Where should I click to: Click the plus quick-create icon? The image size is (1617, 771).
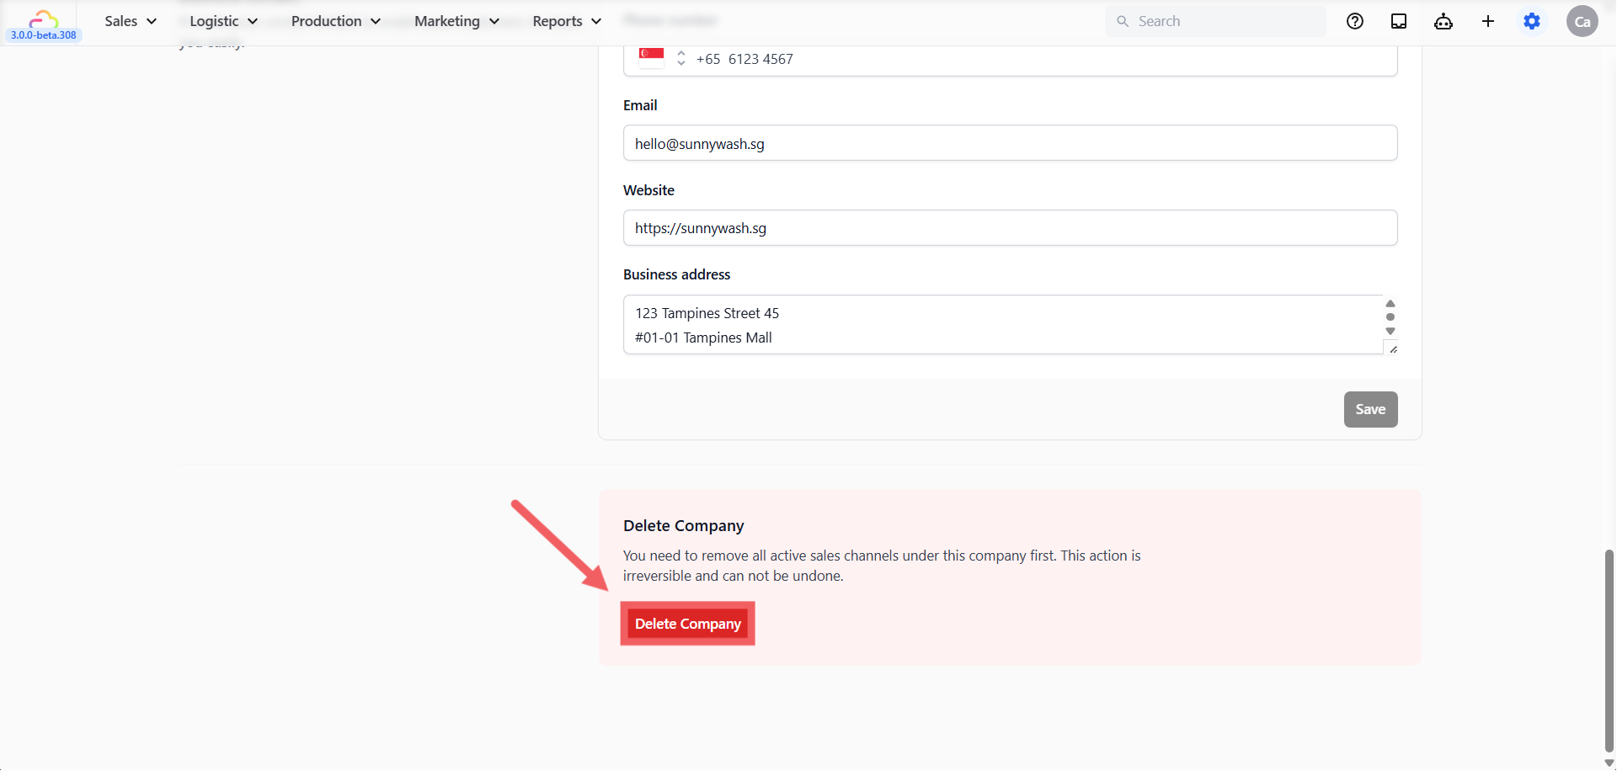(x=1488, y=21)
